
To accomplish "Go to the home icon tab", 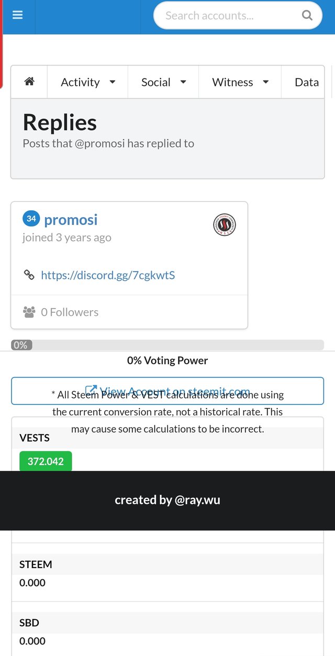I will click(29, 82).
